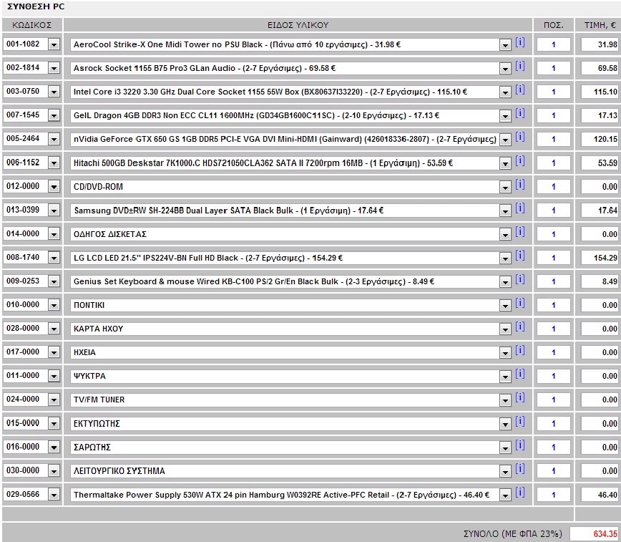The width and height of the screenshot is (621, 542).
Task: Click price field showing 120.15
Action: click(600, 139)
